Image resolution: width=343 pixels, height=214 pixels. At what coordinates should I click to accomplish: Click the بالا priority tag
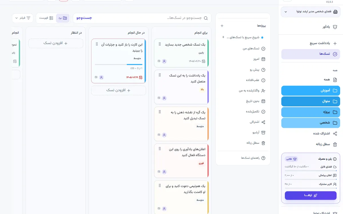point(202,90)
